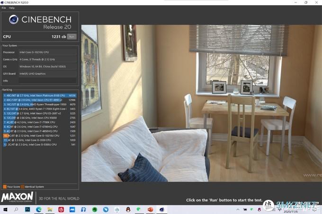The image size is (322, 214).
Task: Select ranking row Intel Core i7-4850HQ
Action: tap(40, 131)
